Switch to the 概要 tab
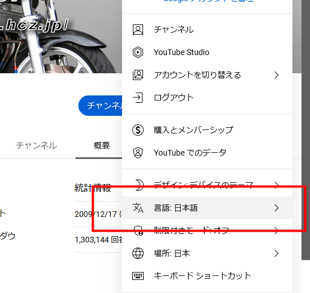The width and height of the screenshot is (310, 293). click(102, 145)
